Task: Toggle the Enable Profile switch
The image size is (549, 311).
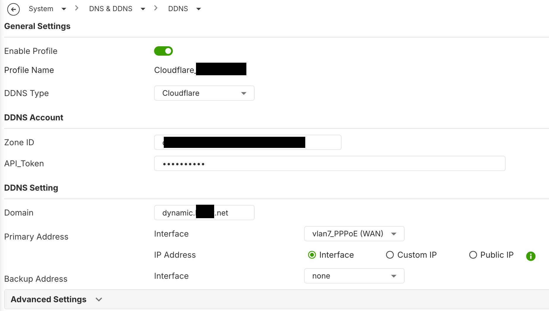Action: click(163, 51)
